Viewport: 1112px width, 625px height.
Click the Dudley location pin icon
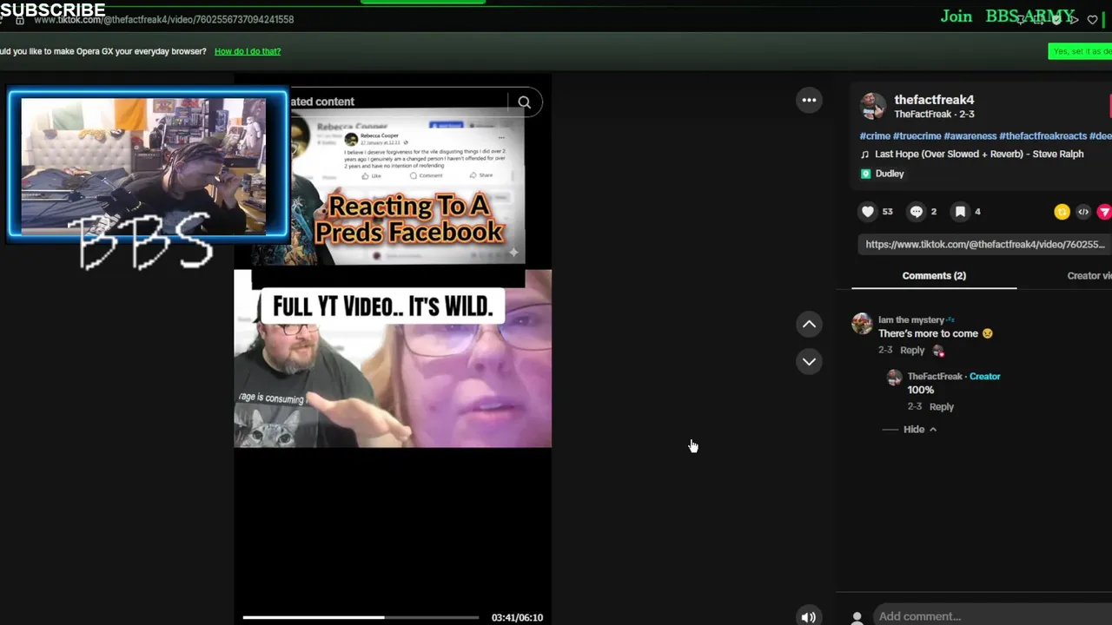click(x=865, y=174)
